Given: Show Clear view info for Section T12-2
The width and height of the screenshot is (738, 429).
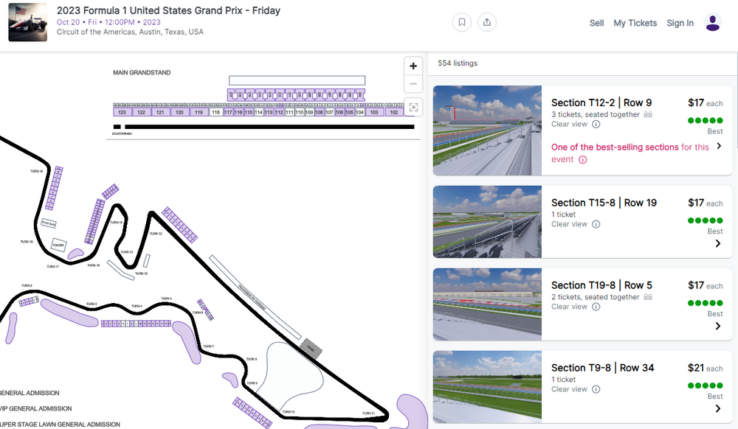Looking at the screenshot, I should tap(596, 125).
